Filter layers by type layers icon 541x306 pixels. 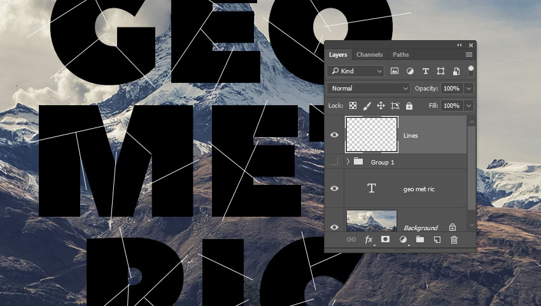(x=425, y=71)
